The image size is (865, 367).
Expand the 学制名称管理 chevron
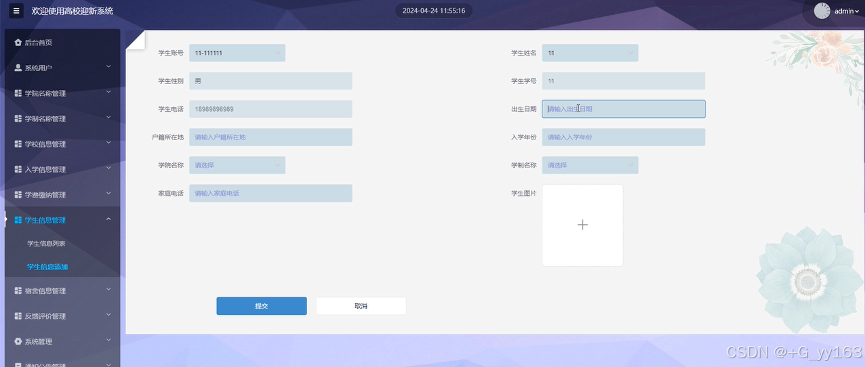click(108, 117)
